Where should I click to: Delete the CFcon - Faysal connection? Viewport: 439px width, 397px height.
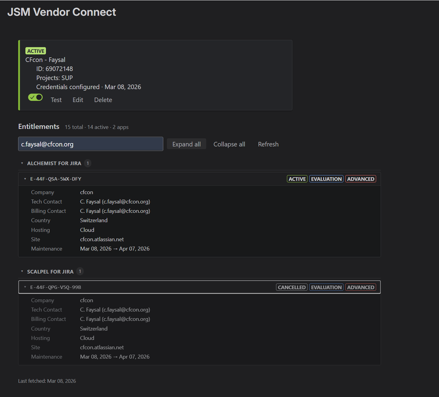coord(103,100)
